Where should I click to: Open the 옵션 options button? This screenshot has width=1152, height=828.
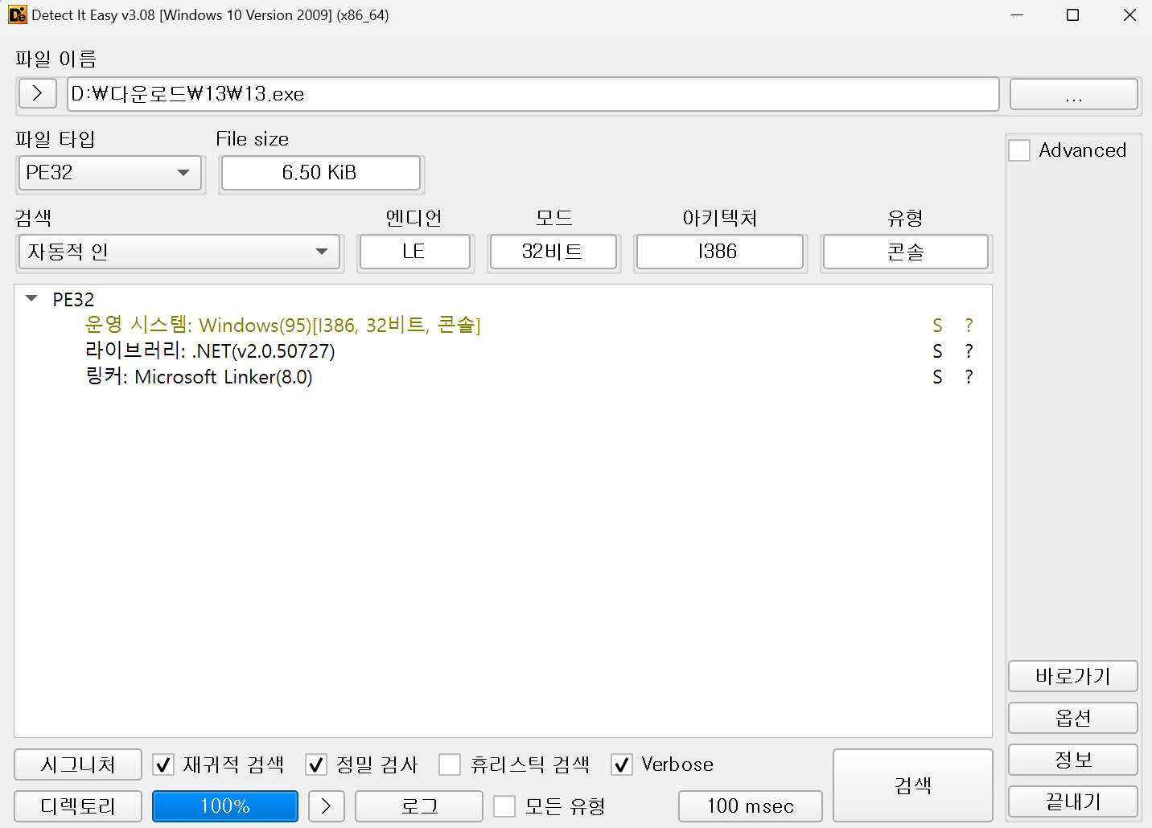[1073, 718]
